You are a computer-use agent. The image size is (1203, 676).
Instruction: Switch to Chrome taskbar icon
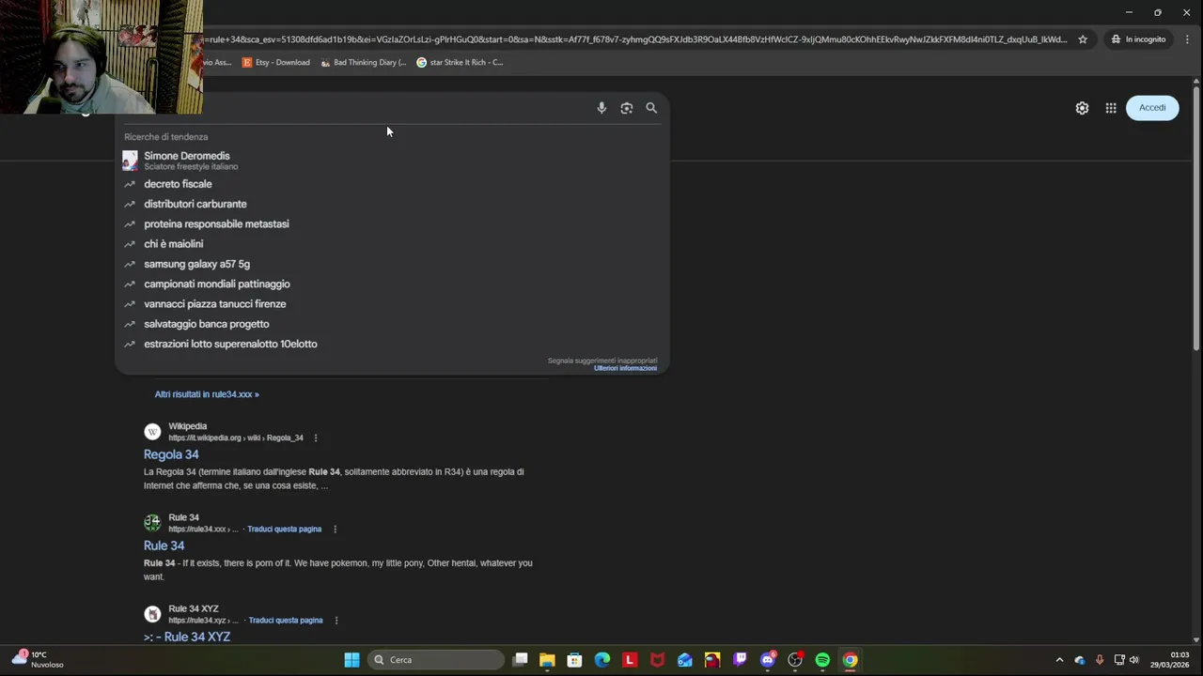[x=850, y=660]
